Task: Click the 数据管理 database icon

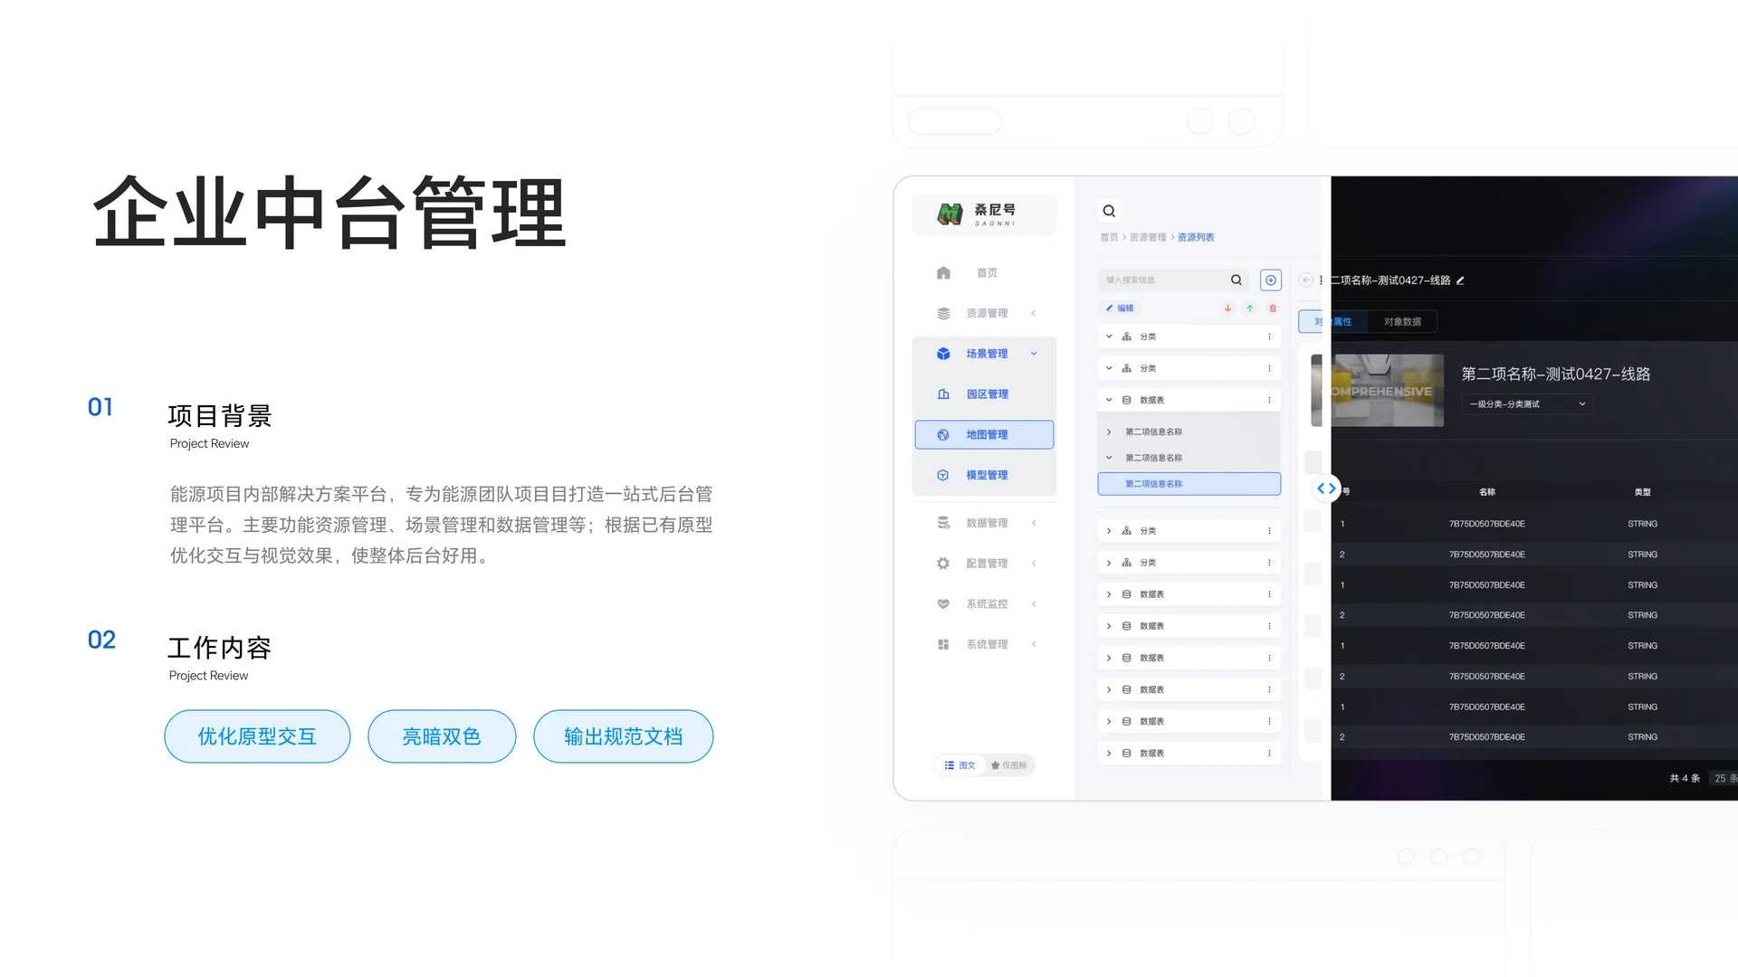Action: point(943,523)
